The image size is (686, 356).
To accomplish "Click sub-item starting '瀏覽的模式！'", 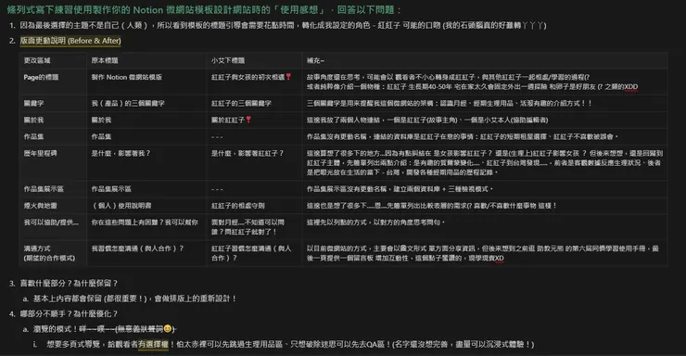I will [x=105, y=329].
